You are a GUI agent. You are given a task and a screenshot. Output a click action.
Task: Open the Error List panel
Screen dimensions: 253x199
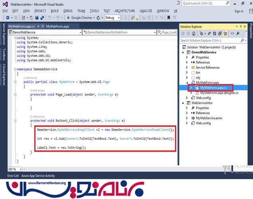13,176
